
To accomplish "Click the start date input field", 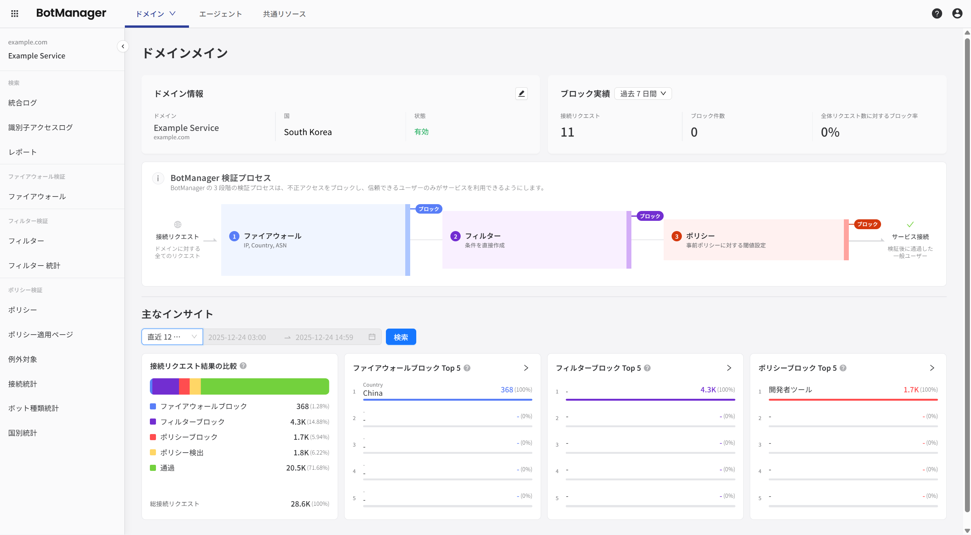I will click(x=237, y=337).
